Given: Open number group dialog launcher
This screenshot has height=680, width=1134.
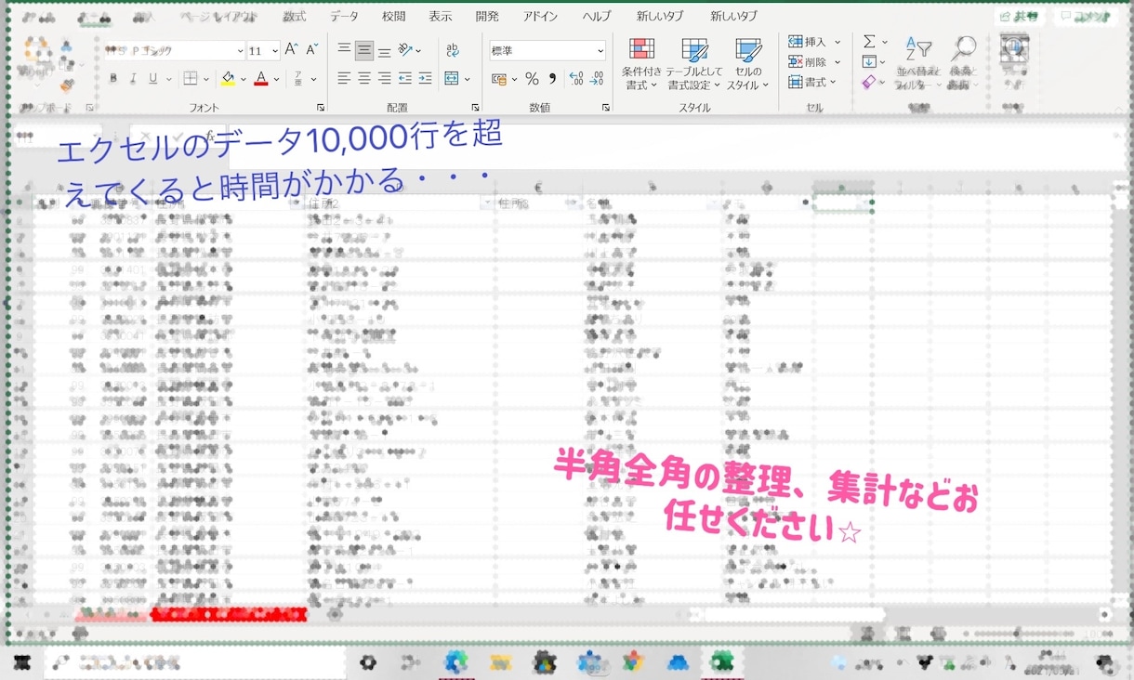Looking at the screenshot, I should 606,108.
